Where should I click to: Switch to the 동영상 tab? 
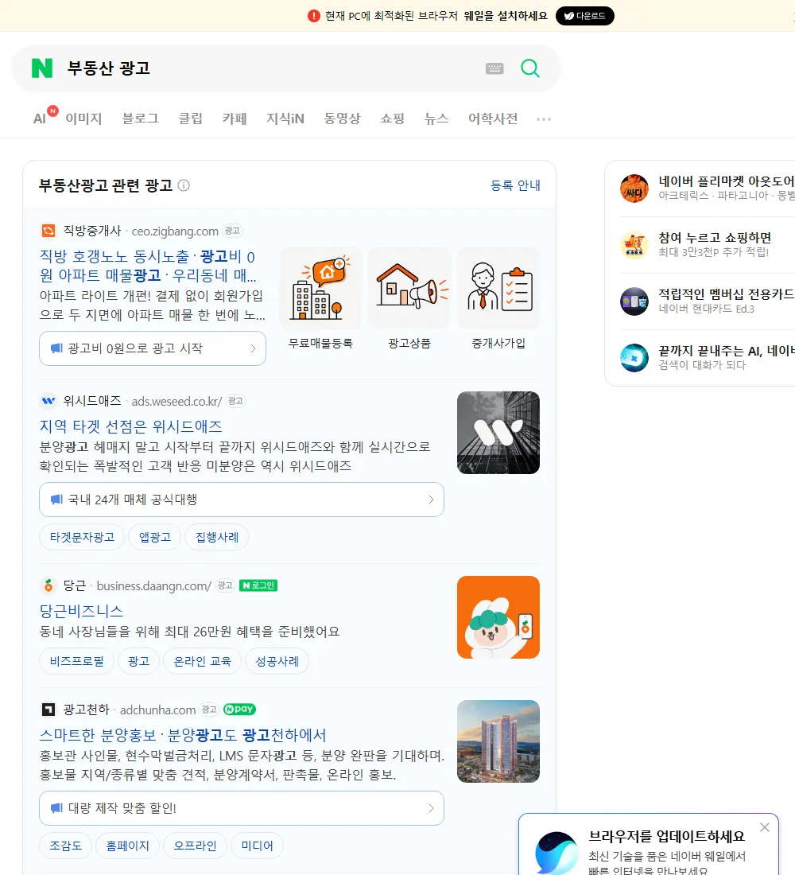click(343, 119)
